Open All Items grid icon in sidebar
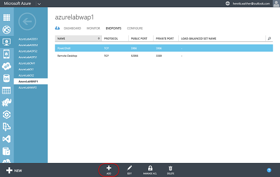Screen dimensions: 280x177 (7, 17)
